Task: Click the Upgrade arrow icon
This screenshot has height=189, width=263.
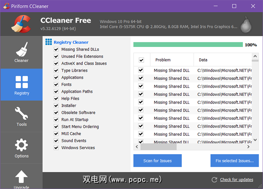Action: pos(21,176)
